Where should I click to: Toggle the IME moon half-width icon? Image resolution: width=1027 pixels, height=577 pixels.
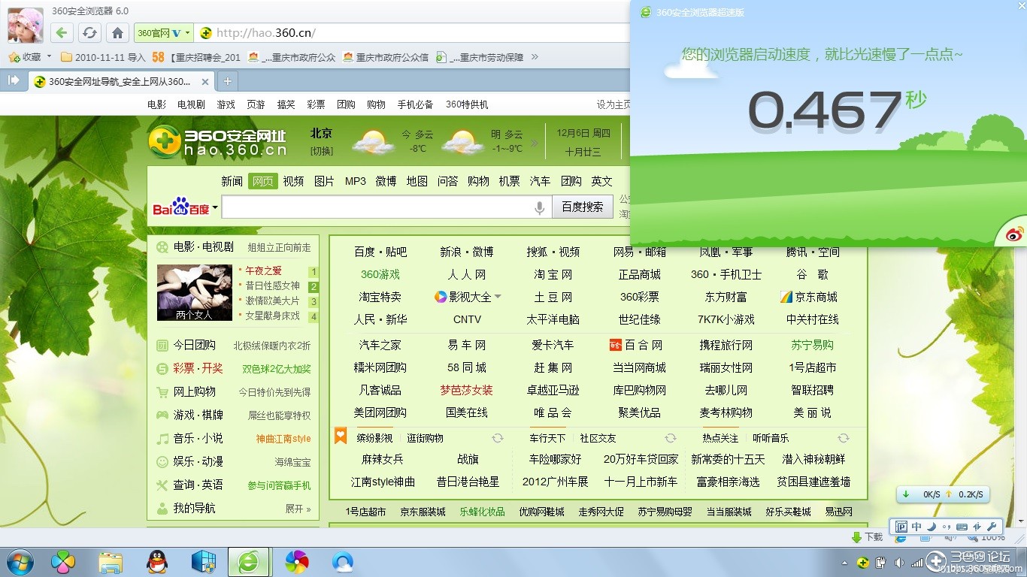click(932, 527)
